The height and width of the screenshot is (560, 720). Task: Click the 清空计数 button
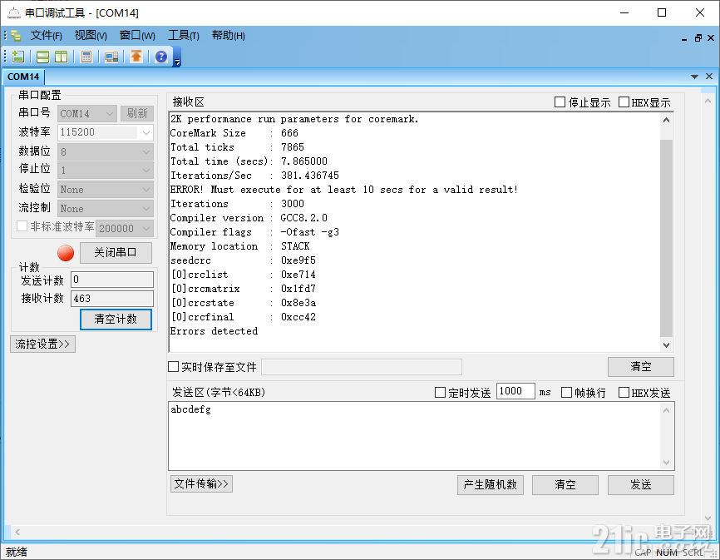click(116, 320)
